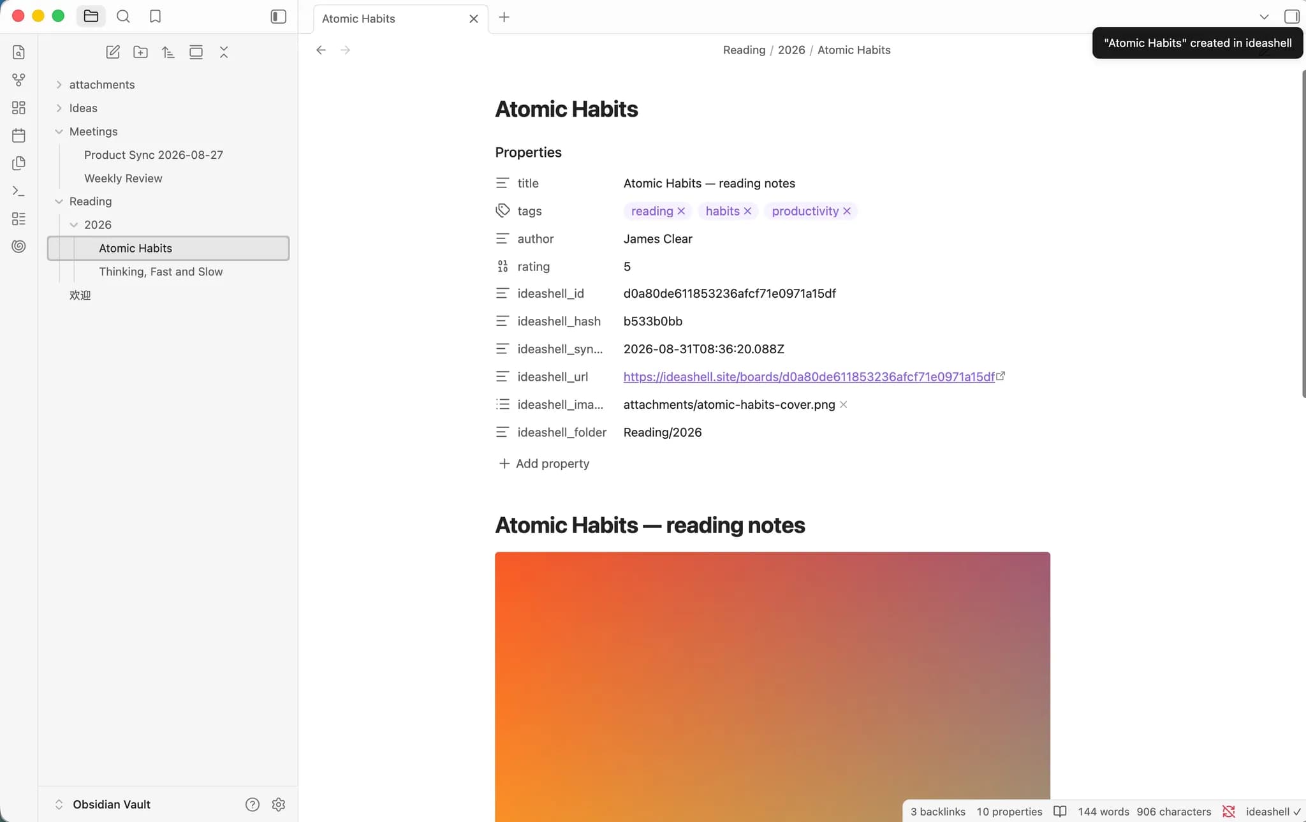Click the Reading breadcrumb
The height and width of the screenshot is (822, 1306).
[744, 50]
